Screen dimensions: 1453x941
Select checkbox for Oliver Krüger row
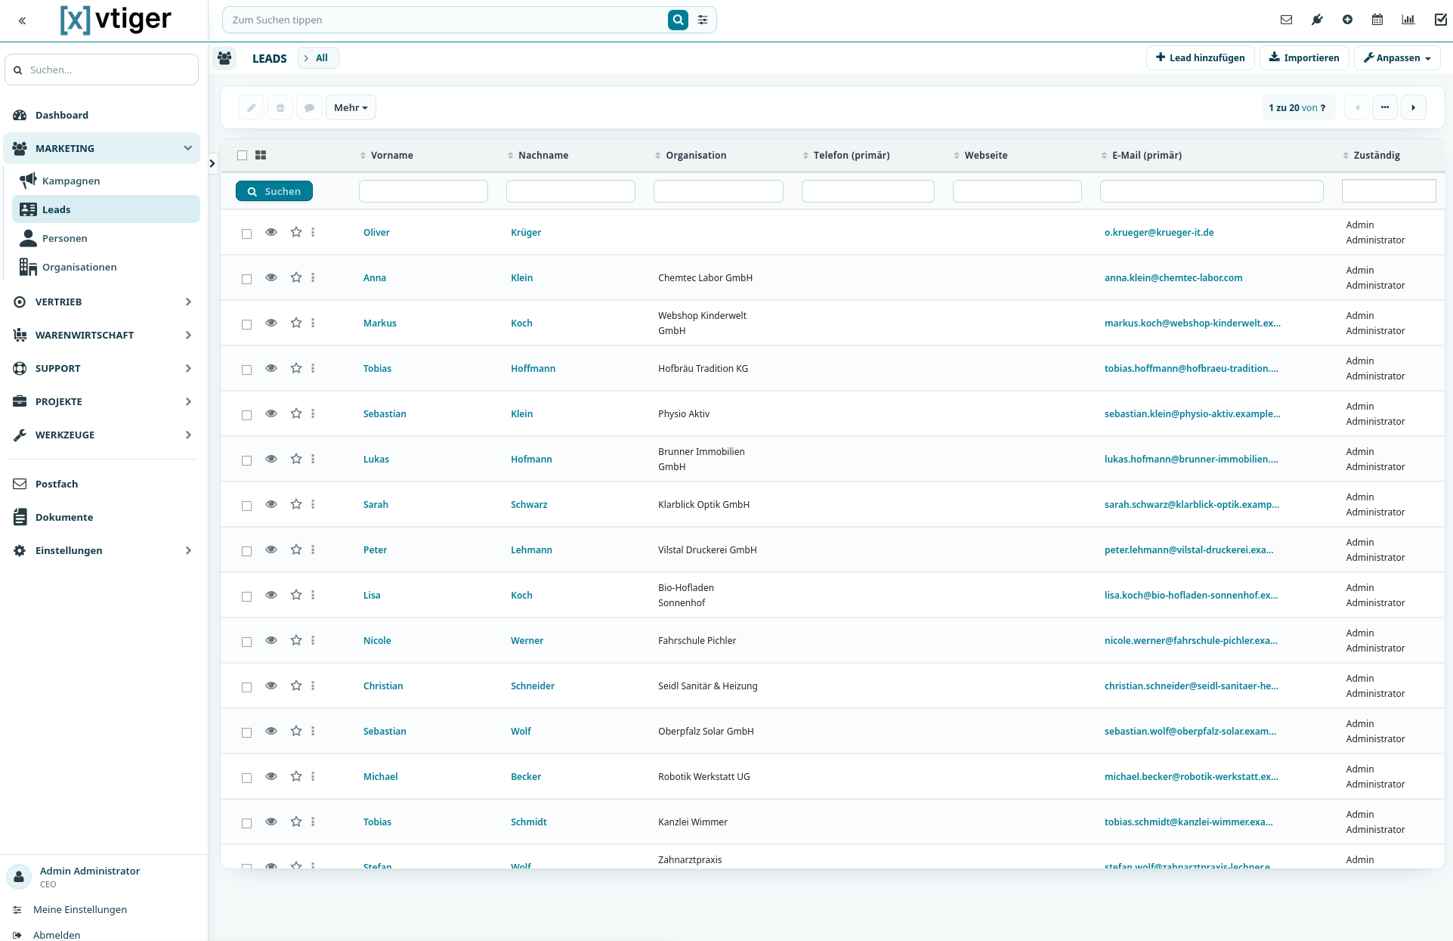point(246,234)
